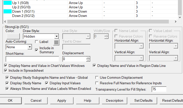Click the gray label color square
This screenshot has height=108, width=183.
pos(56,42)
